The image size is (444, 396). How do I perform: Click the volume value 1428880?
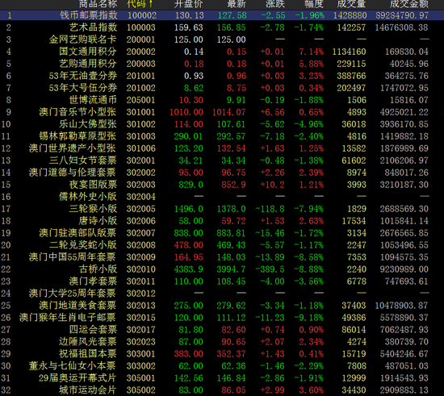point(350,15)
